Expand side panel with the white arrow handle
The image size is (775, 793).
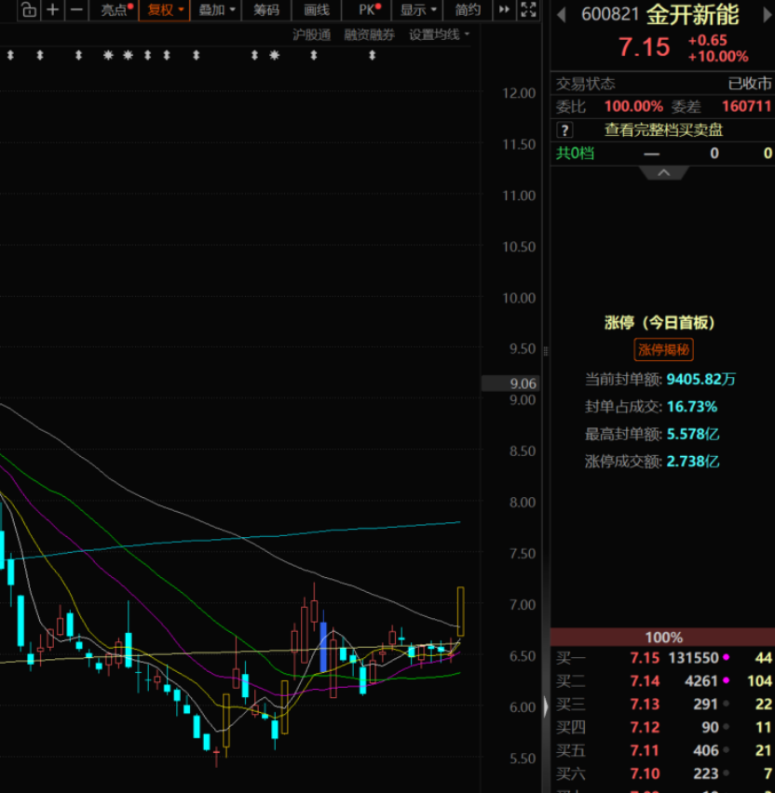point(546,706)
